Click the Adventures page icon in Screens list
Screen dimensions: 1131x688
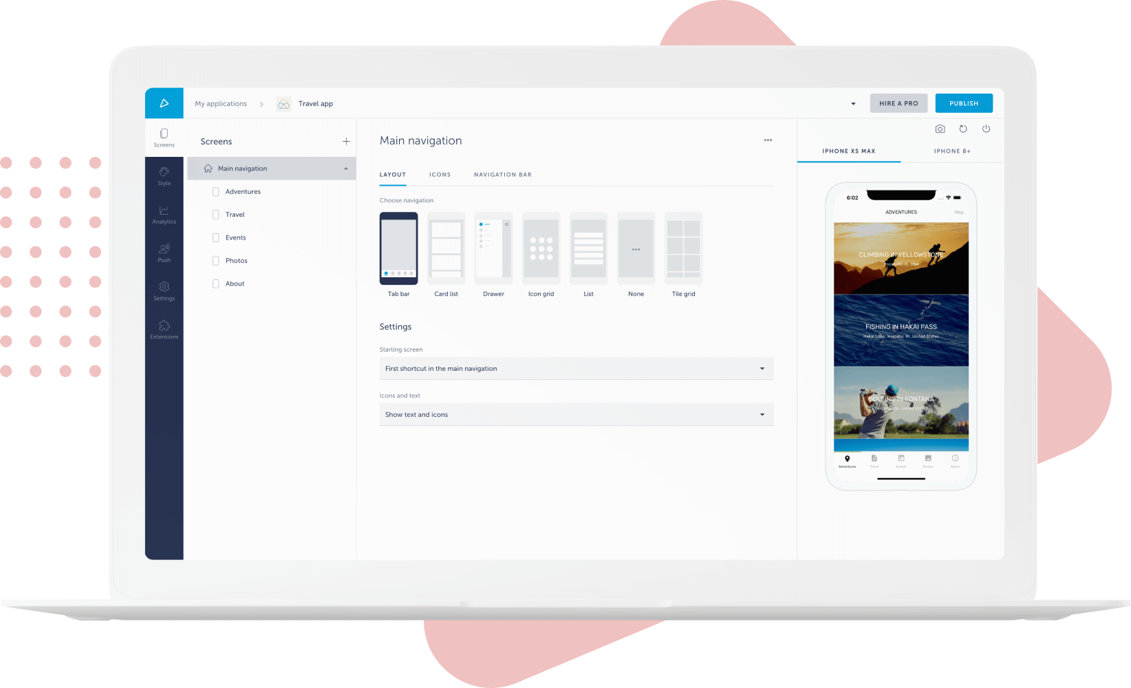click(x=216, y=192)
